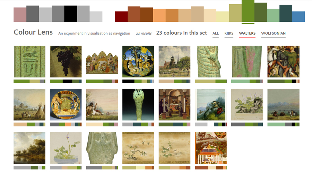Click the '23 colours in this set' label
The height and width of the screenshot is (175, 312).
[181, 33]
